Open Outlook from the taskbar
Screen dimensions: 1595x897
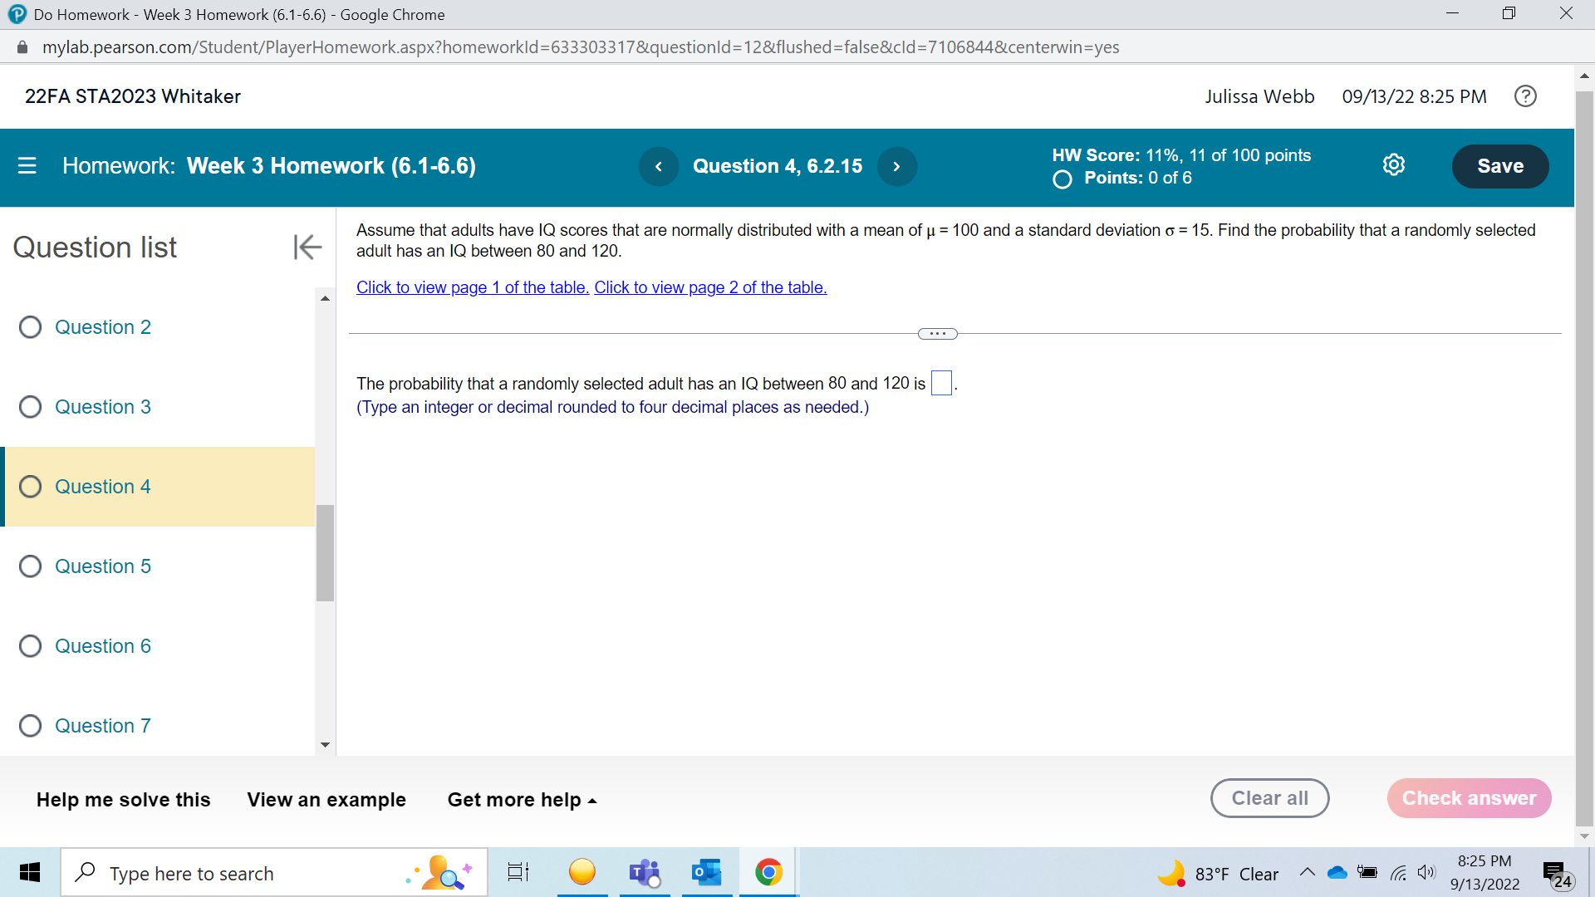(706, 873)
